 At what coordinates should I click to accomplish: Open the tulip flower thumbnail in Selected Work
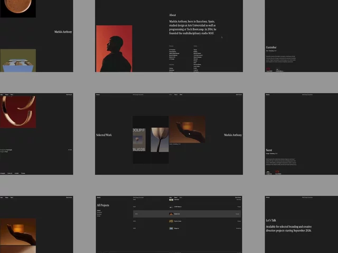tap(159, 140)
